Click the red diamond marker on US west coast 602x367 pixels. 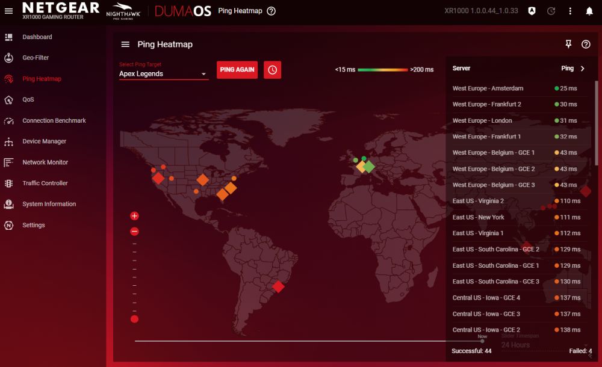[x=158, y=178]
